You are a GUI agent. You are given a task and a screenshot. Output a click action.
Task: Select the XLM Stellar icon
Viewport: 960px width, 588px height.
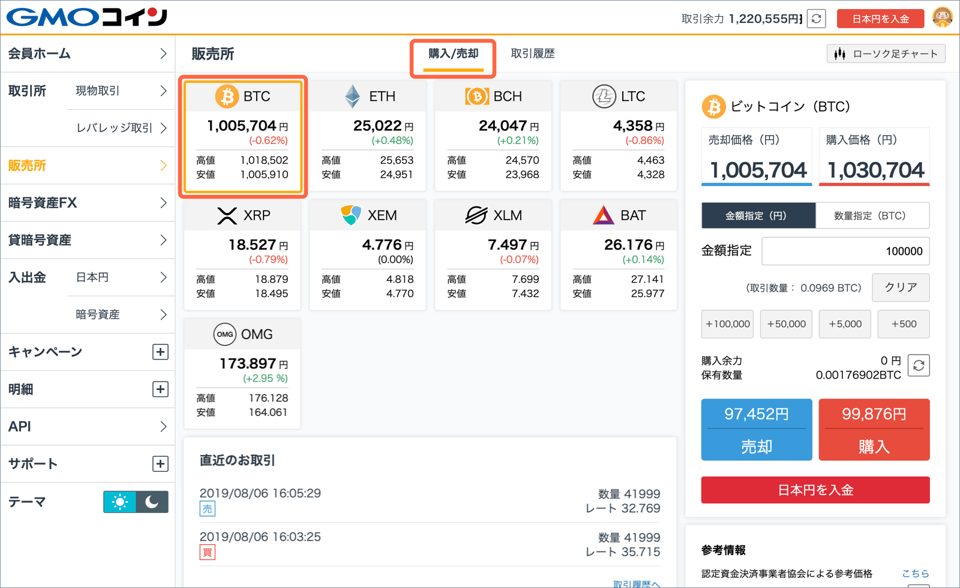point(476,215)
